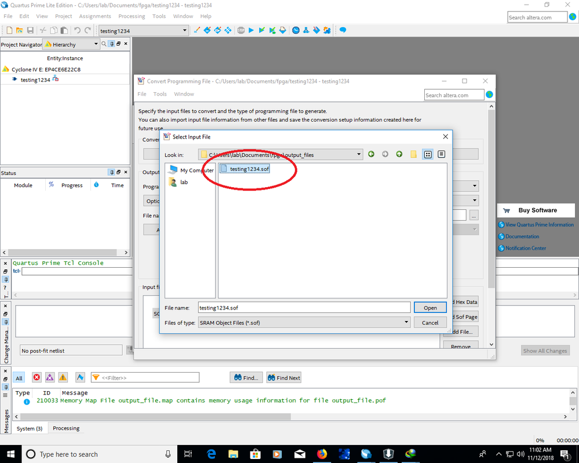579x463 pixels.
Task: Toggle pin on Project Navigator panel
Action: click(x=111, y=44)
